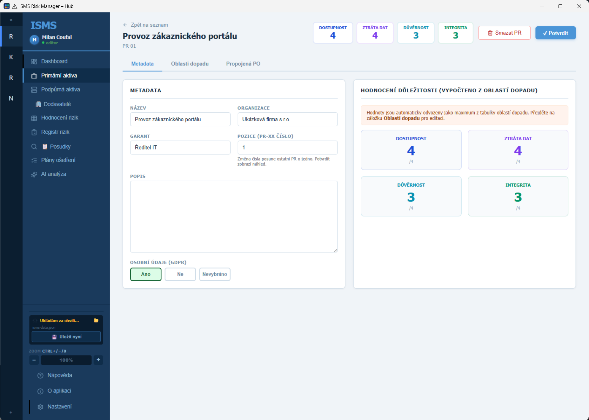Screen dimensions: 589x420
Task: Click the Milan Coufal user avatar
Action: pyautogui.click(x=34, y=40)
